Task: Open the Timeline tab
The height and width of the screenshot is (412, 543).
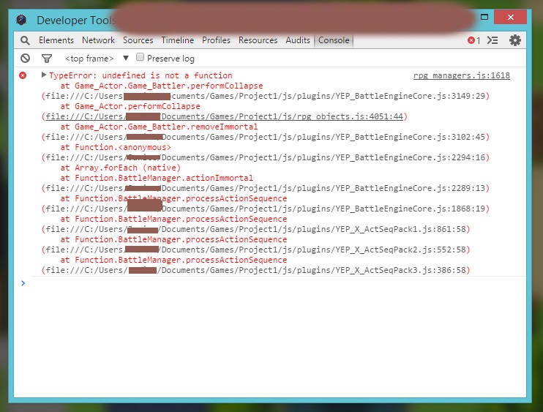Action: [177, 40]
